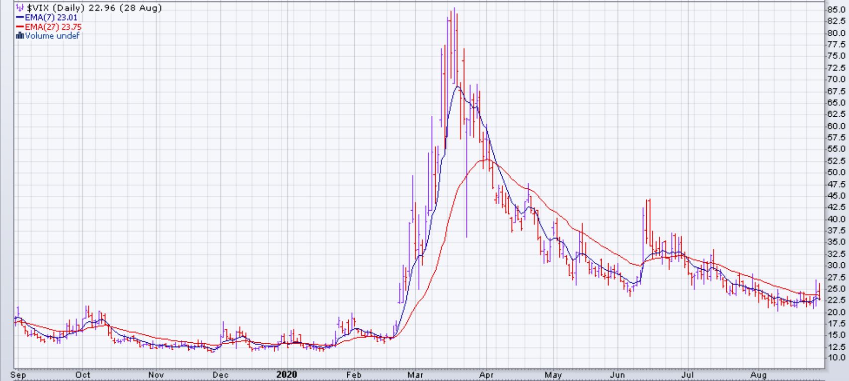The width and height of the screenshot is (849, 381).
Task: Click the Mar label on time axis
Action: [415, 375]
